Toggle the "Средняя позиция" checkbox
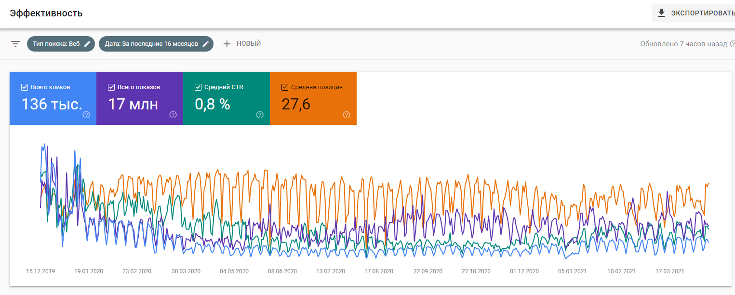This screenshot has width=735, height=295. [x=284, y=87]
